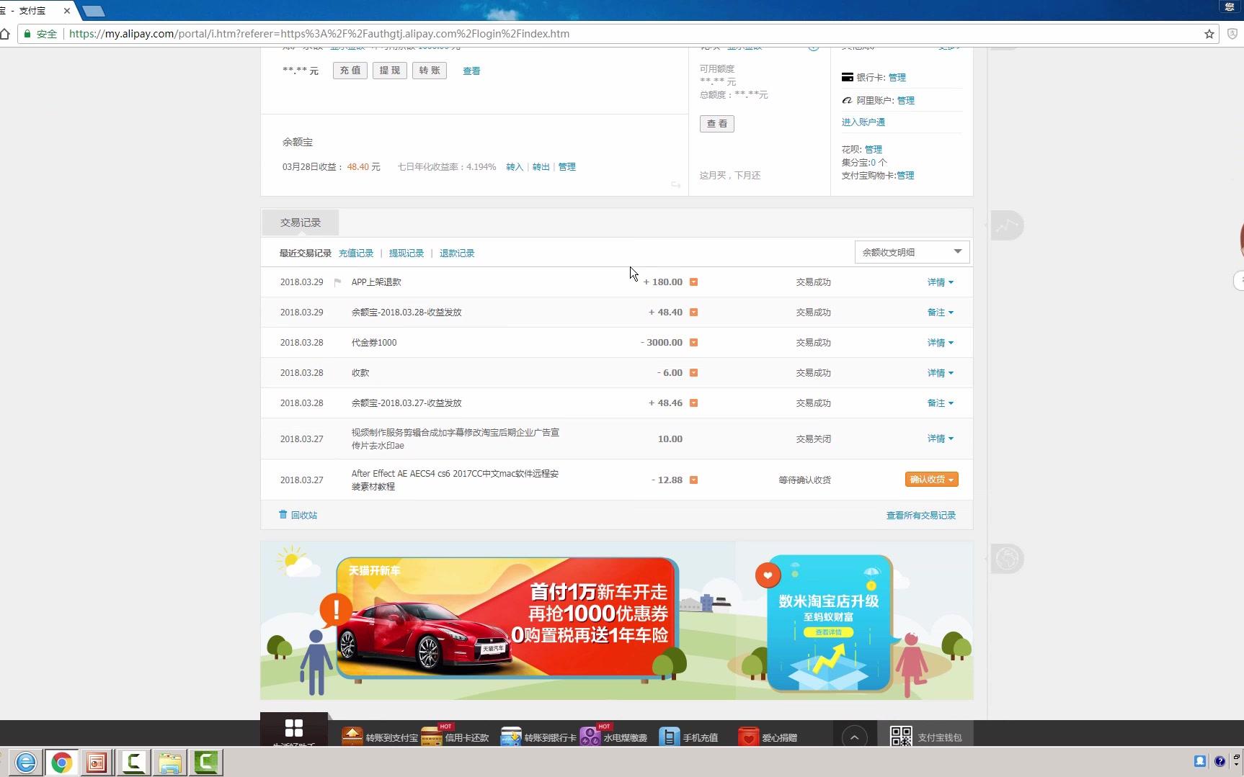Expand 详情 for the APP上架退款 row
The image size is (1244, 777).
pos(940,282)
